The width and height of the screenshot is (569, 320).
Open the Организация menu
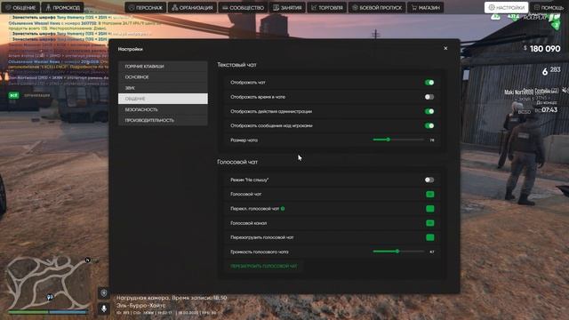192,7
